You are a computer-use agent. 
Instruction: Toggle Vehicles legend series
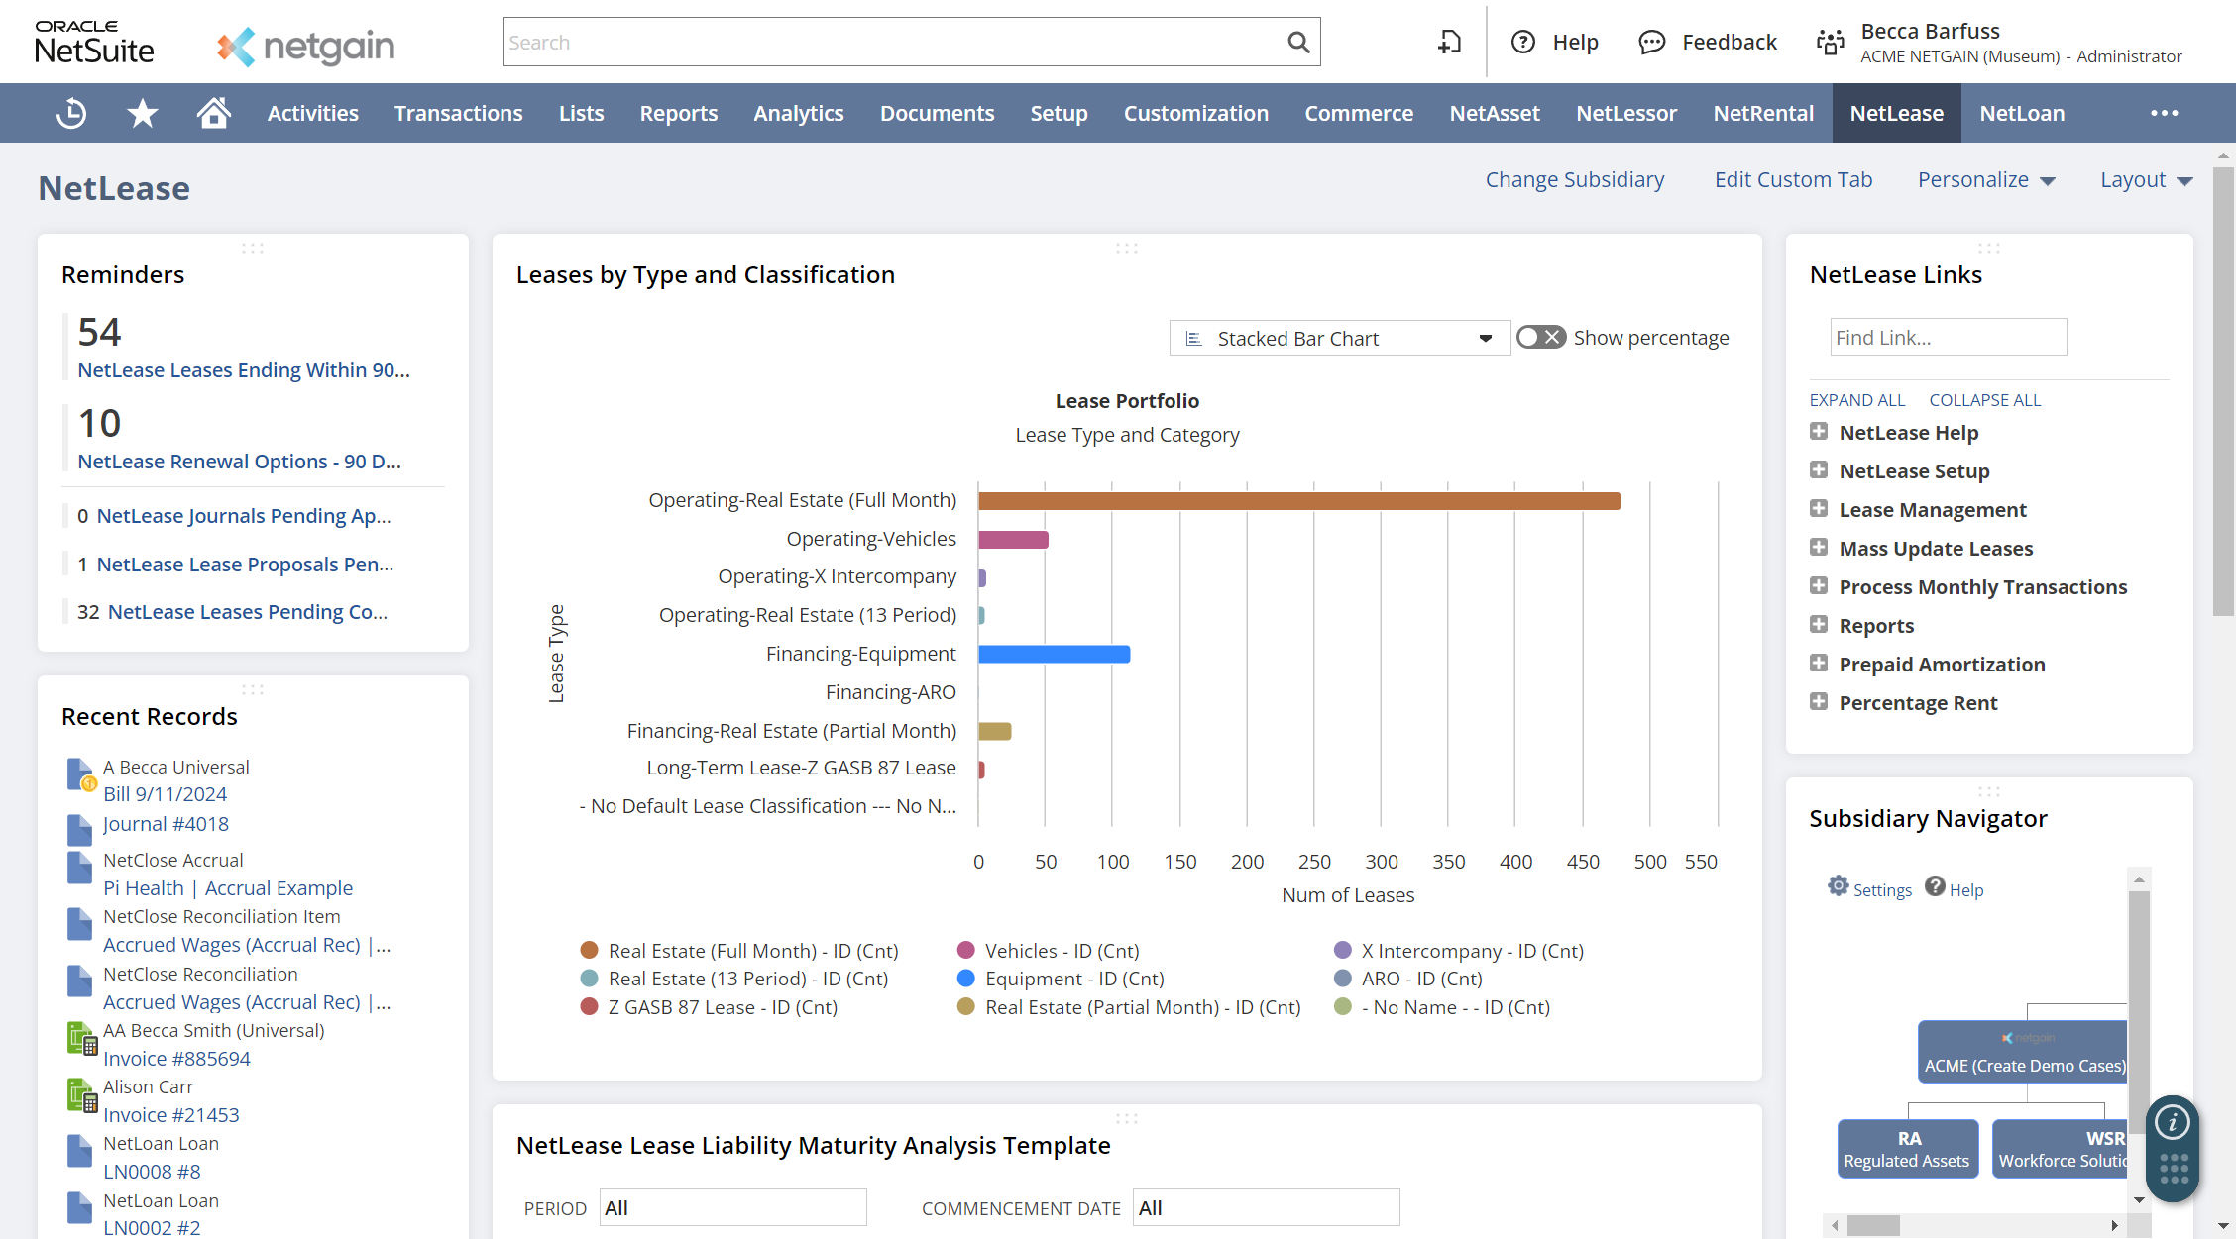coord(1049,950)
